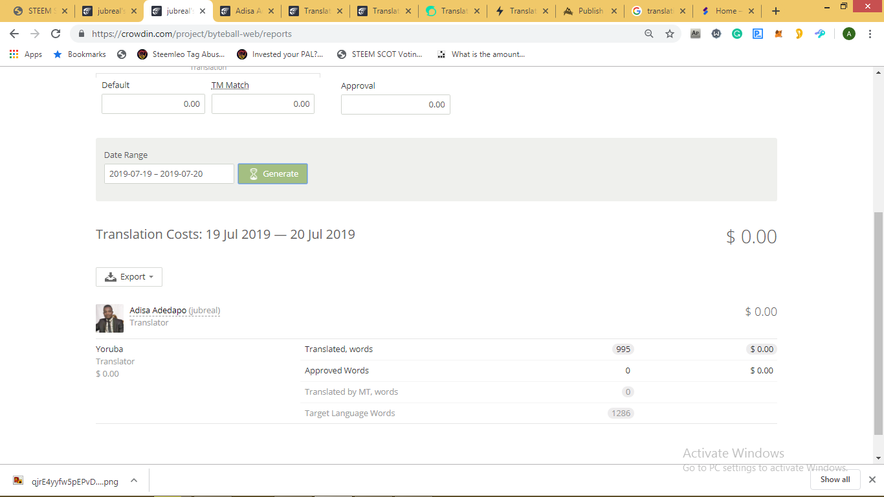Open the zoom magnifier icon in address bar
Viewport: 884px width, 497px height.
(x=649, y=34)
